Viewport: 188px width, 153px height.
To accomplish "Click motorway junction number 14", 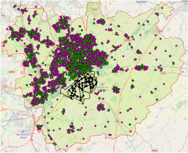I will (x=9, y=147).
